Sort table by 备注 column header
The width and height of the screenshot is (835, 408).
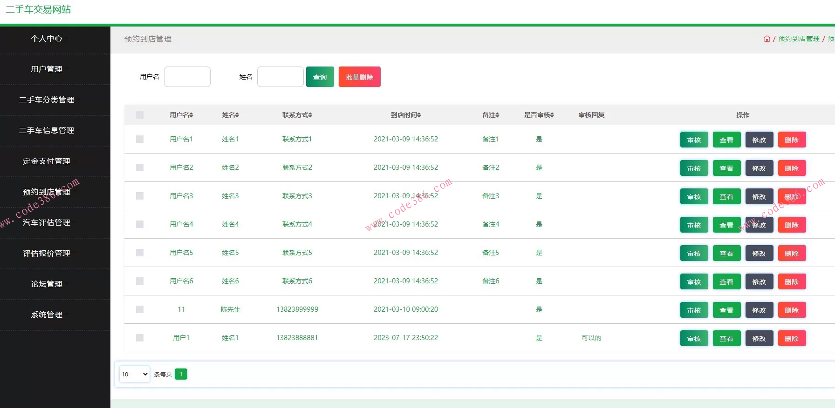tap(490, 115)
